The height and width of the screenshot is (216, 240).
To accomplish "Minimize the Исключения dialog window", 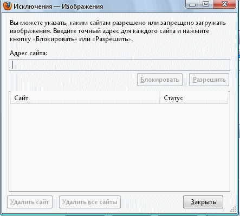I will tap(192, 4).
